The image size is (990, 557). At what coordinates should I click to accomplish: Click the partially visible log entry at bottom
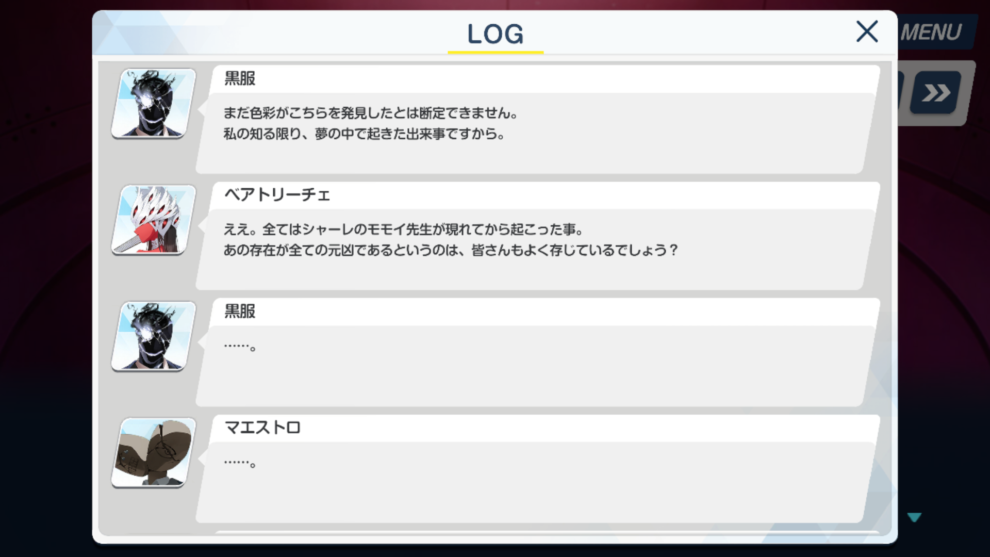547,533
